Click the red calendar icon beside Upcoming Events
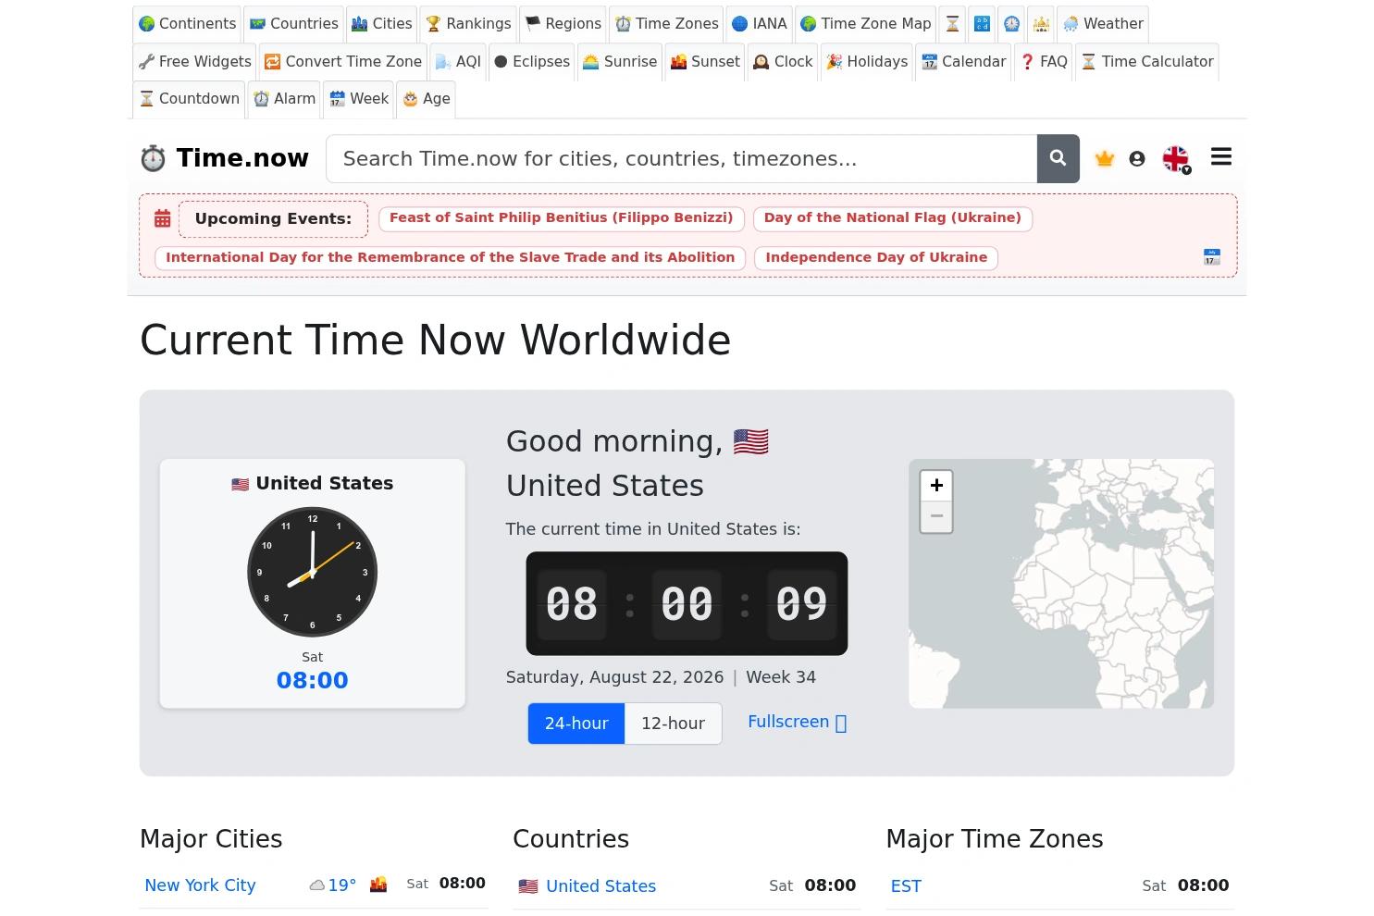The height and width of the screenshot is (916, 1374). [163, 219]
